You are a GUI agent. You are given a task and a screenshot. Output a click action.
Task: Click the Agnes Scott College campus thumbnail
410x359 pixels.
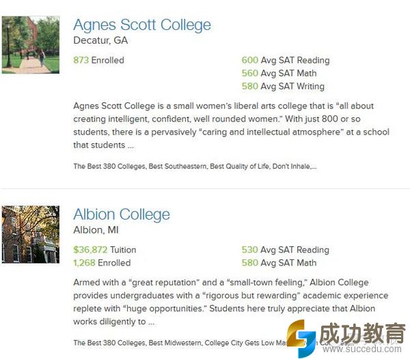[x=30, y=45]
